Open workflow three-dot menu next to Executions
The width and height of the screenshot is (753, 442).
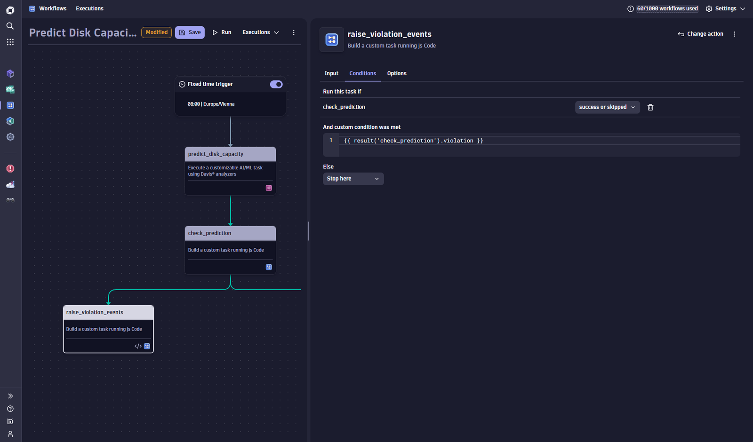point(294,32)
